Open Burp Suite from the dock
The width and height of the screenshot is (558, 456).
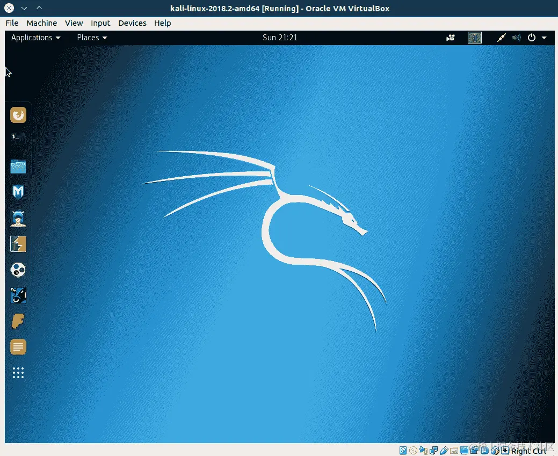click(18, 244)
